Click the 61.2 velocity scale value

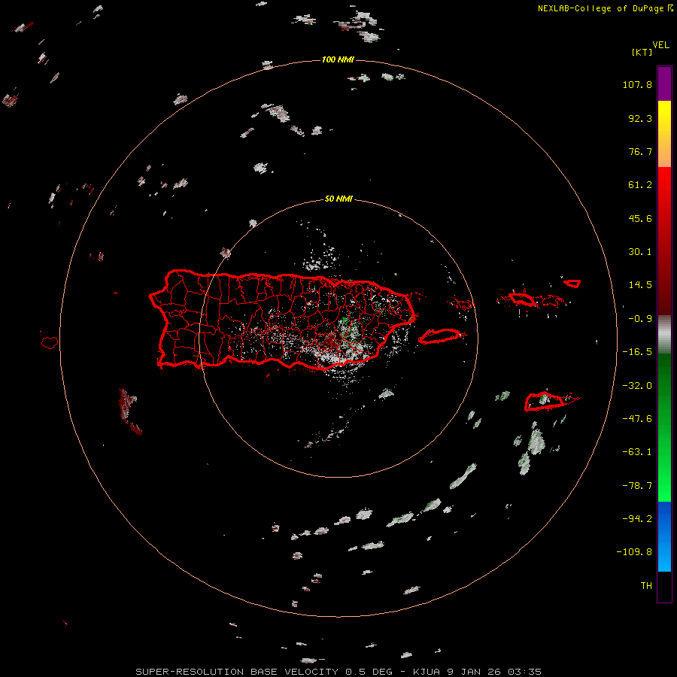pyautogui.click(x=640, y=185)
